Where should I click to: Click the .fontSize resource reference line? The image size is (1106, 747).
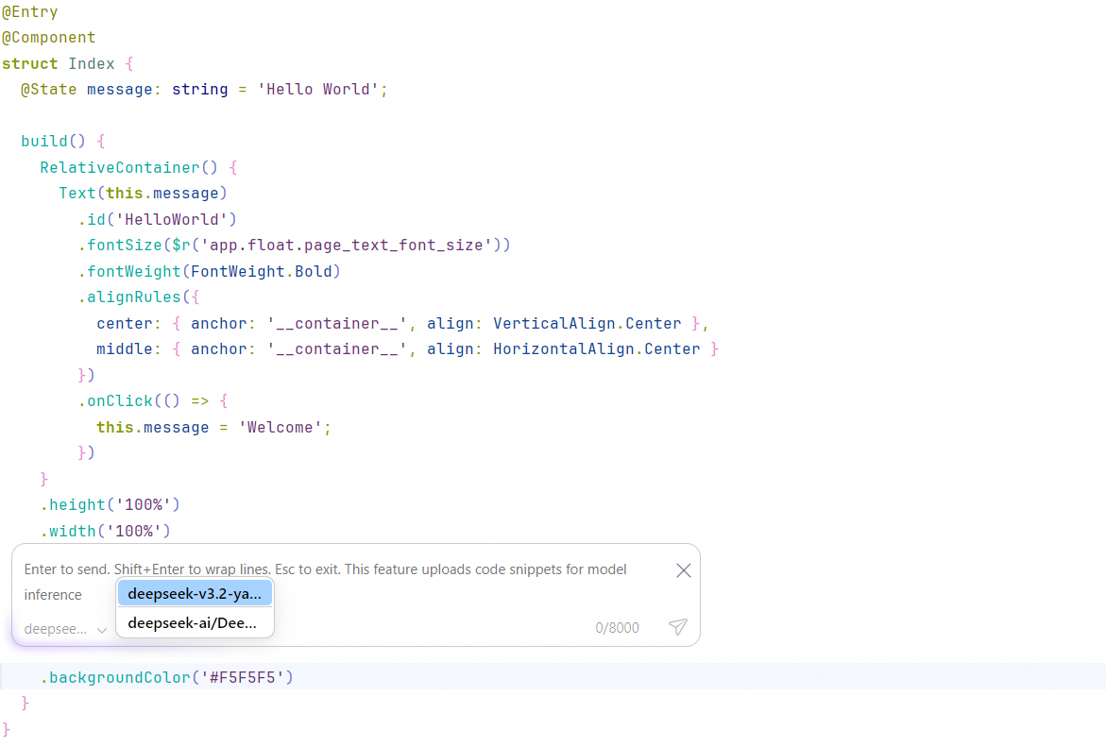pyautogui.click(x=293, y=246)
